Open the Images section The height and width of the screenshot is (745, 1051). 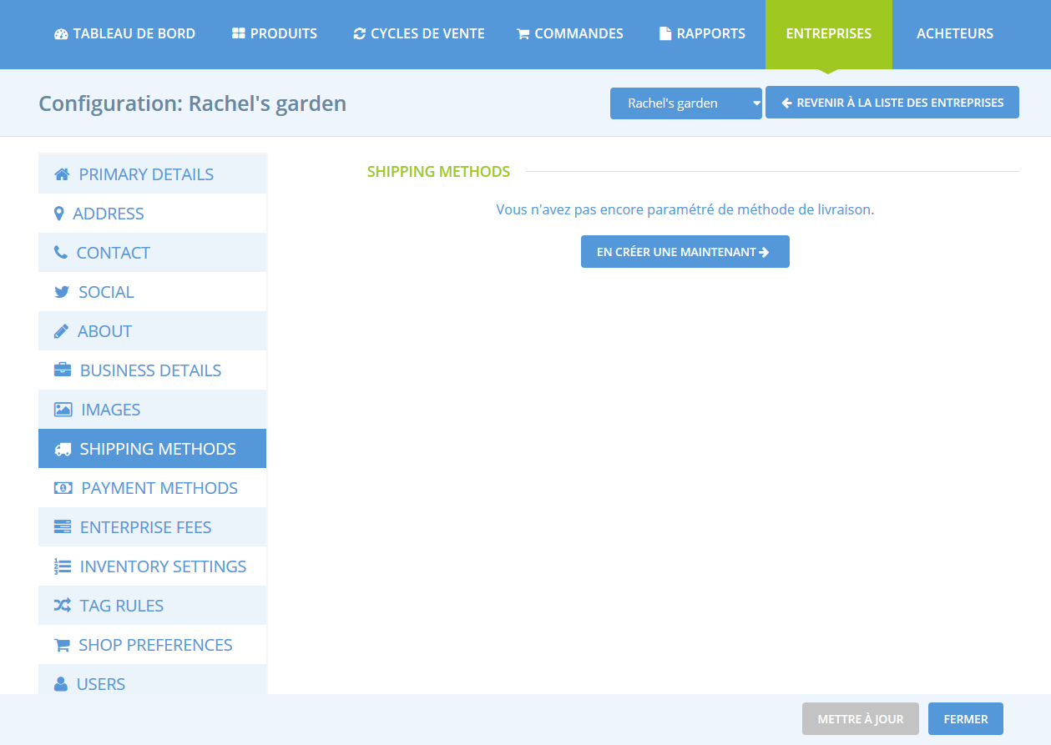153,410
